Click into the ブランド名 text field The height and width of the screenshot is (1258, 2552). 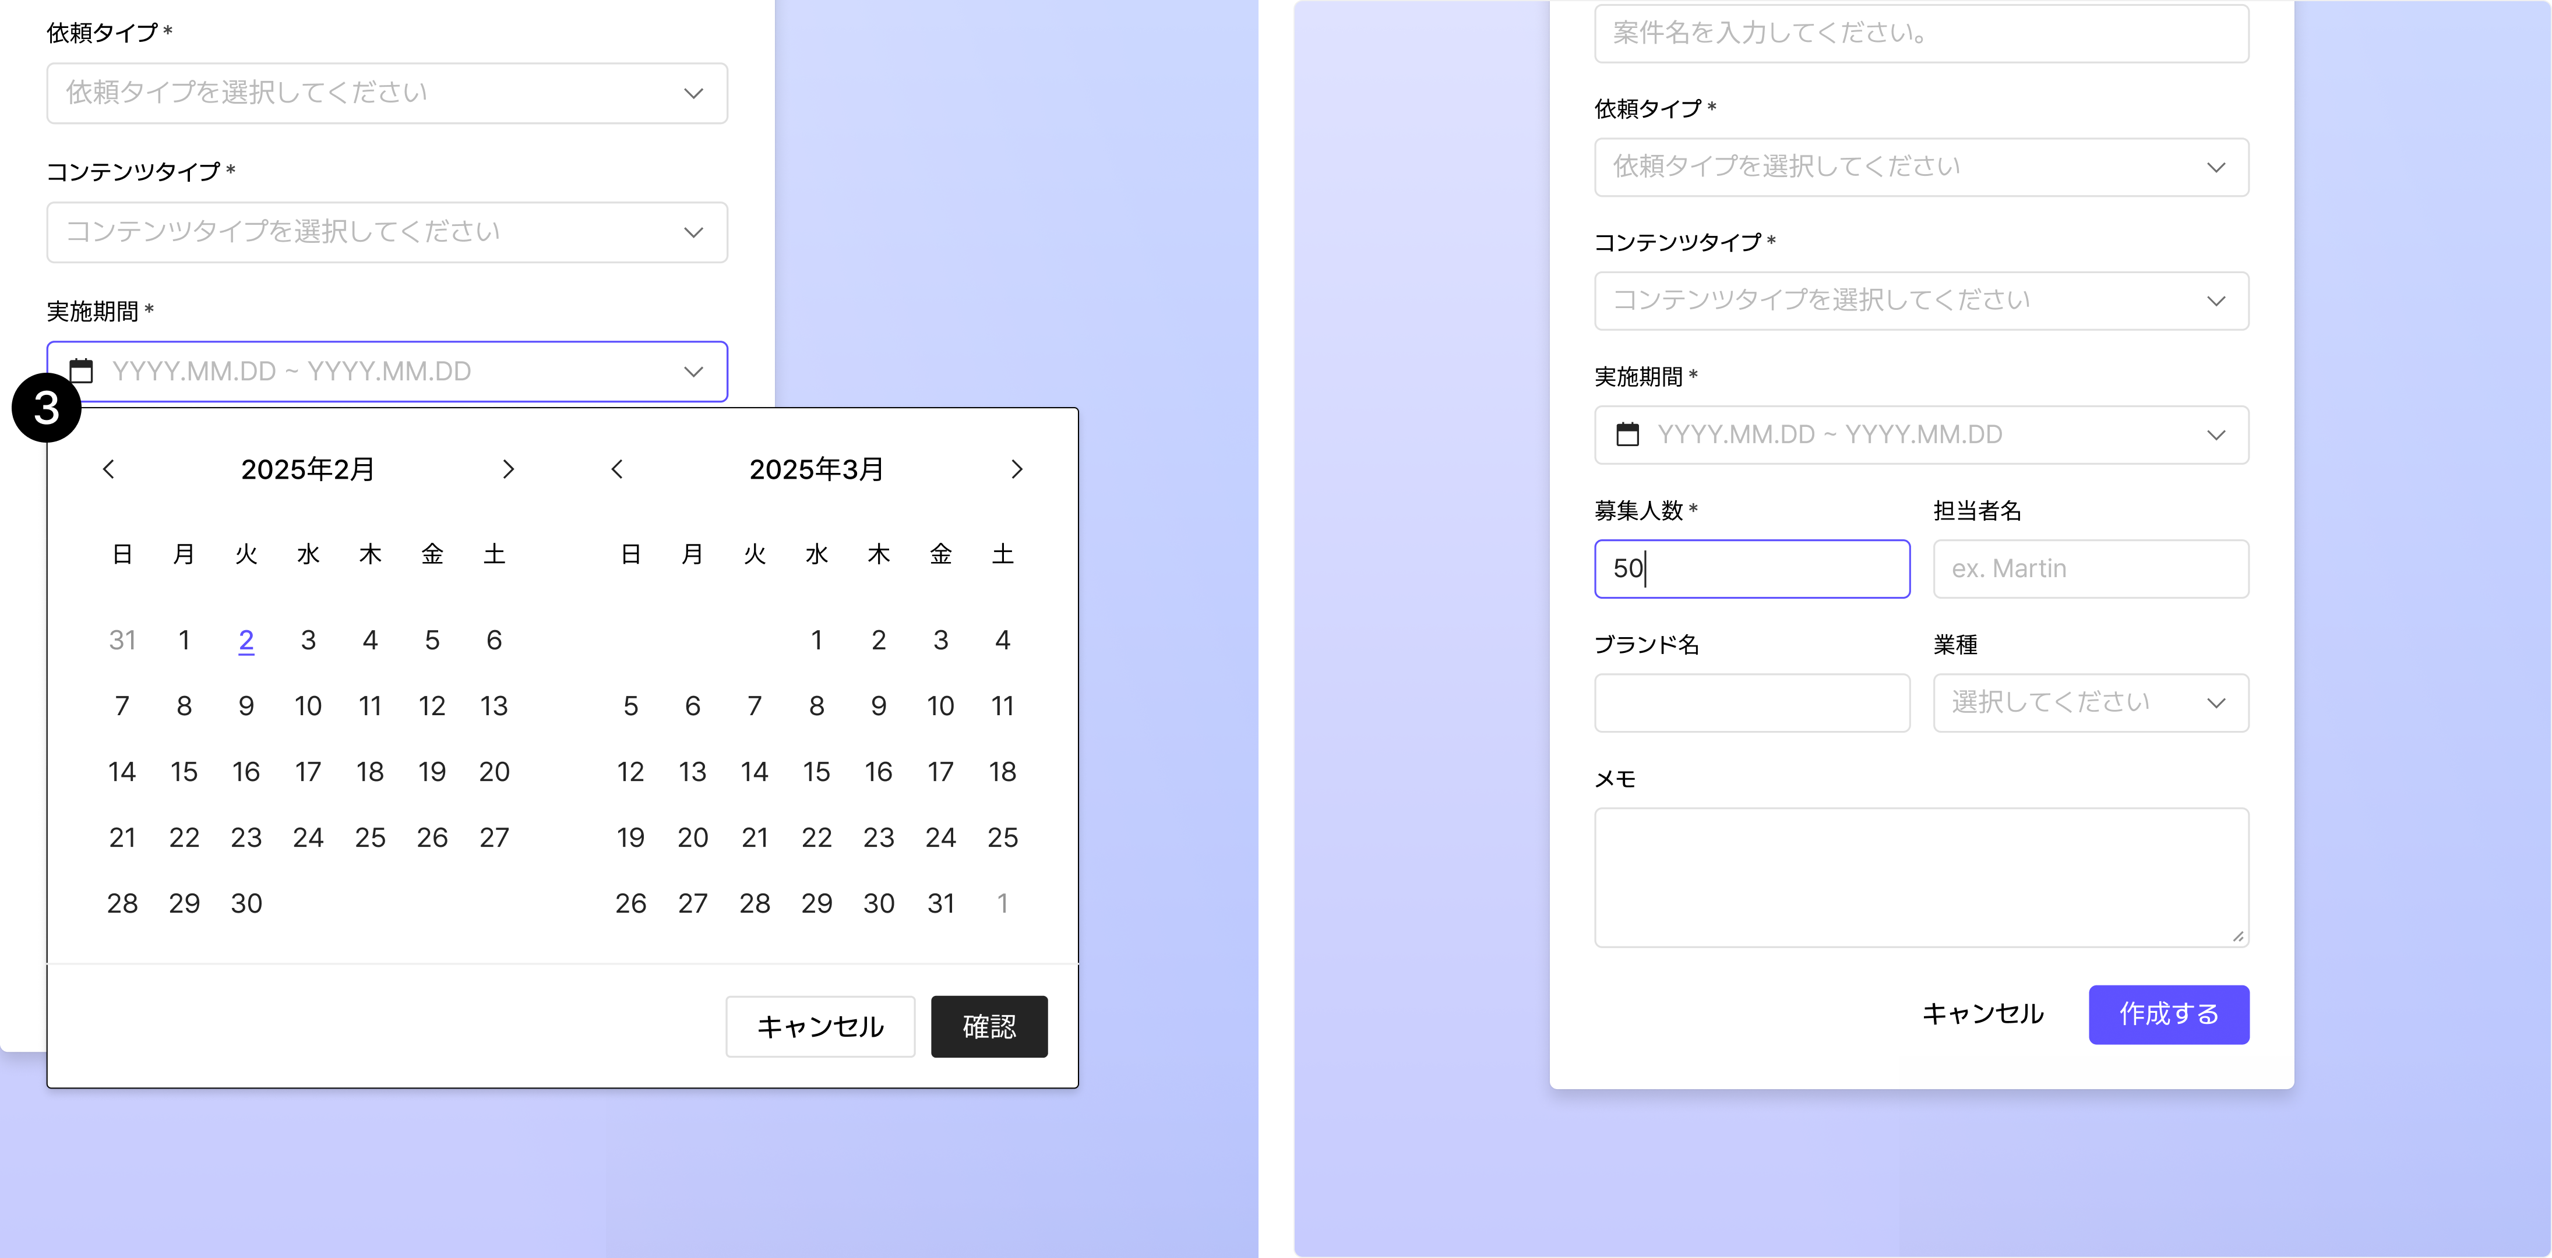click(1751, 704)
